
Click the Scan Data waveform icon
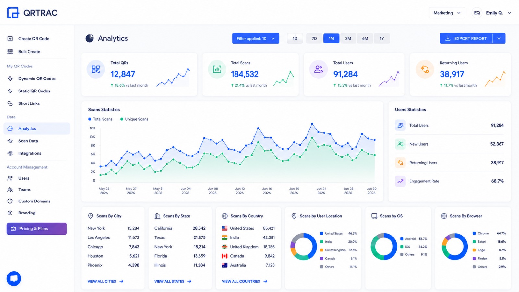coord(10,141)
